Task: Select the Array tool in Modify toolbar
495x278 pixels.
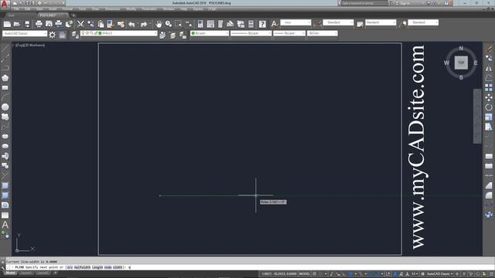Action: (x=489, y=87)
